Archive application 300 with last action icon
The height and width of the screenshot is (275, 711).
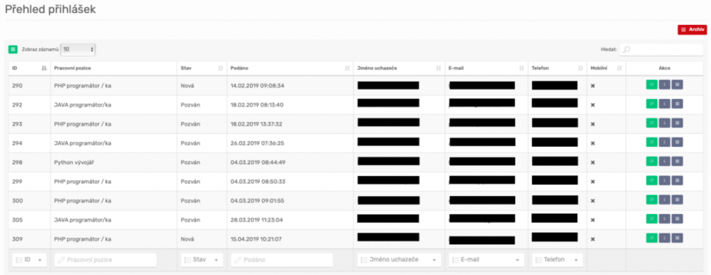(677, 199)
